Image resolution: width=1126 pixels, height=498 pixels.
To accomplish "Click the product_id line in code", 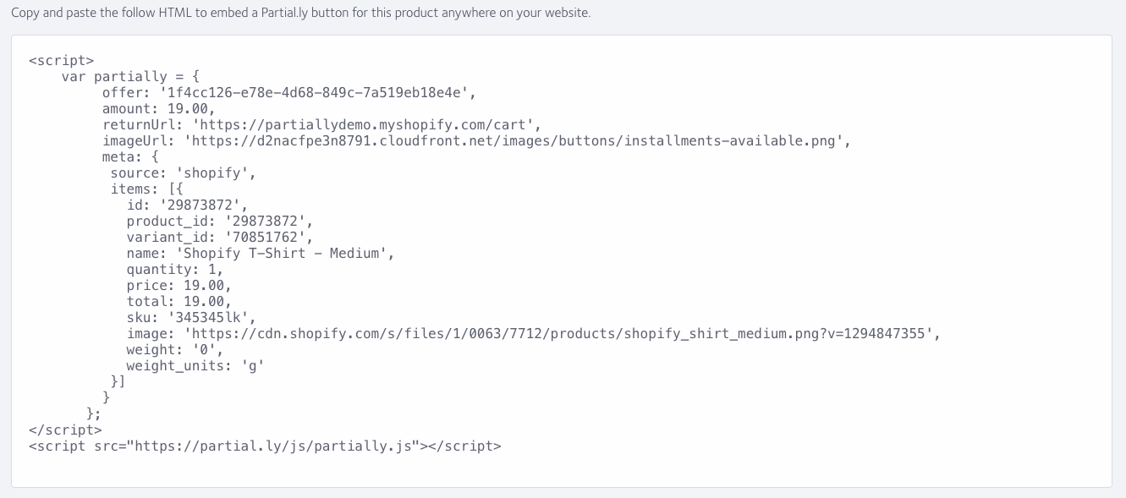I will (219, 222).
